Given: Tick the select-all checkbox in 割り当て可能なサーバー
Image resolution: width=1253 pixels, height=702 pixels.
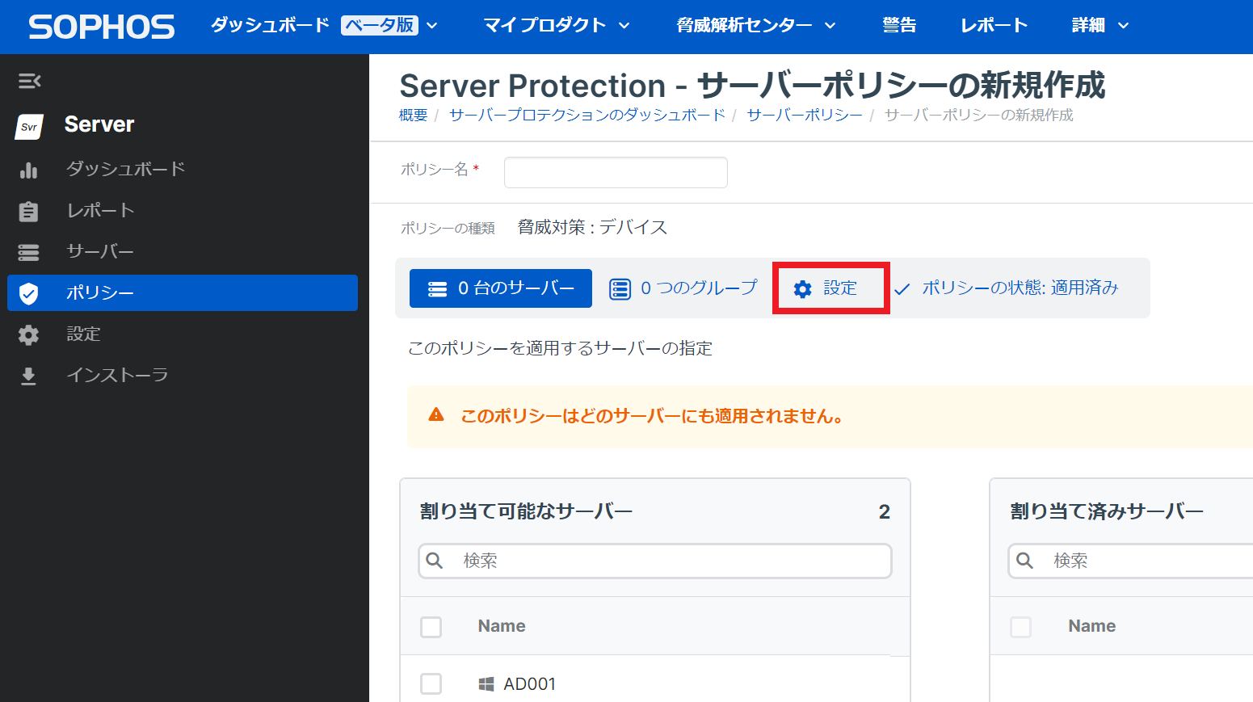Looking at the screenshot, I should click(431, 627).
